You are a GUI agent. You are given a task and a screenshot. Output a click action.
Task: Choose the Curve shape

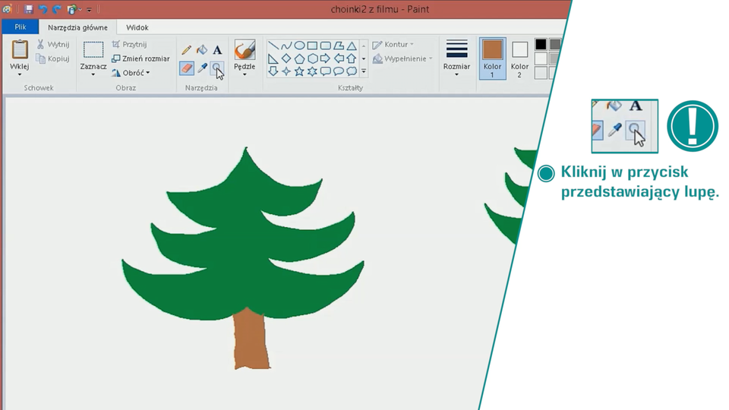click(286, 46)
